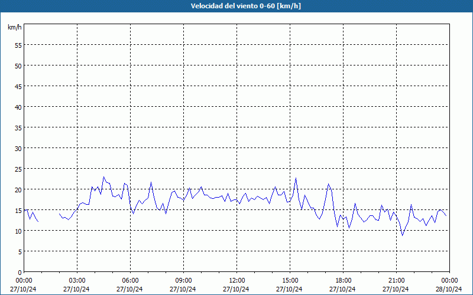473x295 pixels.
Task: Click the km/h unit label on the y-axis
Action: tap(14, 28)
